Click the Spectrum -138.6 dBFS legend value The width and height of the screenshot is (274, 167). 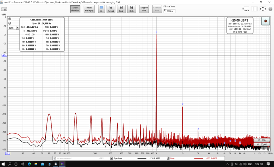click(155, 158)
